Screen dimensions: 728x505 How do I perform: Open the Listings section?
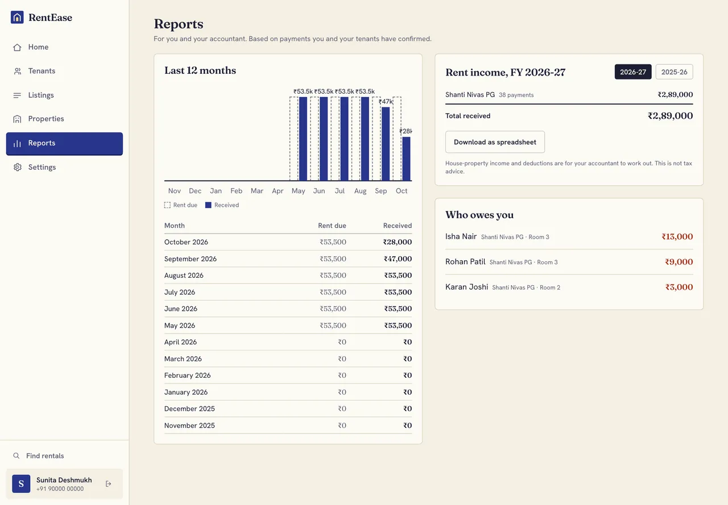(x=64, y=95)
